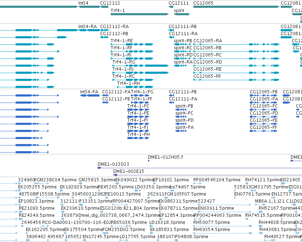Click EST RH69354.5prime
The height and width of the screenshot is (242, 302).
(x=223, y=233)
